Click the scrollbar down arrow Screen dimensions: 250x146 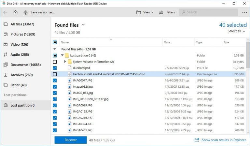click(x=248, y=132)
